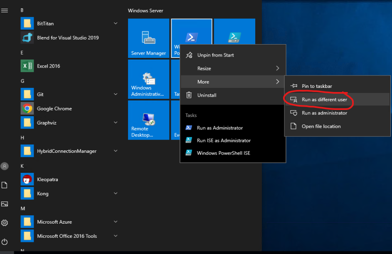
Task: Open Documents from the Start sidebar
Action: coord(5,185)
